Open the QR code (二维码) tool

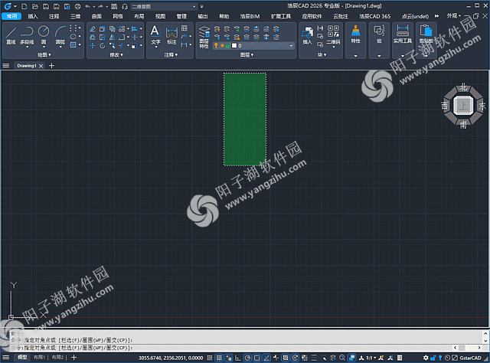(x=333, y=35)
